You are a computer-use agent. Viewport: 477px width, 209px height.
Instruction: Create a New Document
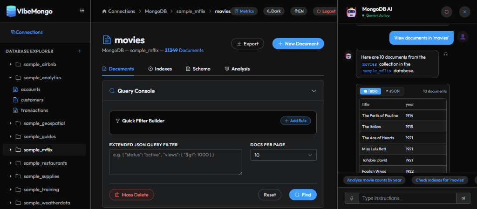298,44
